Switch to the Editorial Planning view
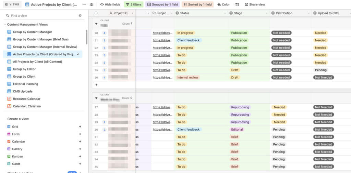 tap(25, 84)
